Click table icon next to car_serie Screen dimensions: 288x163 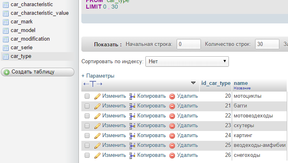click(x=6, y=48)
